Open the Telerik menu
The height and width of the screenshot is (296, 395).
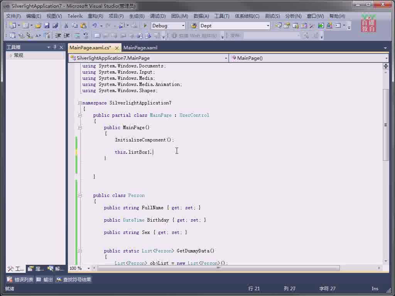tap(75, 16)
